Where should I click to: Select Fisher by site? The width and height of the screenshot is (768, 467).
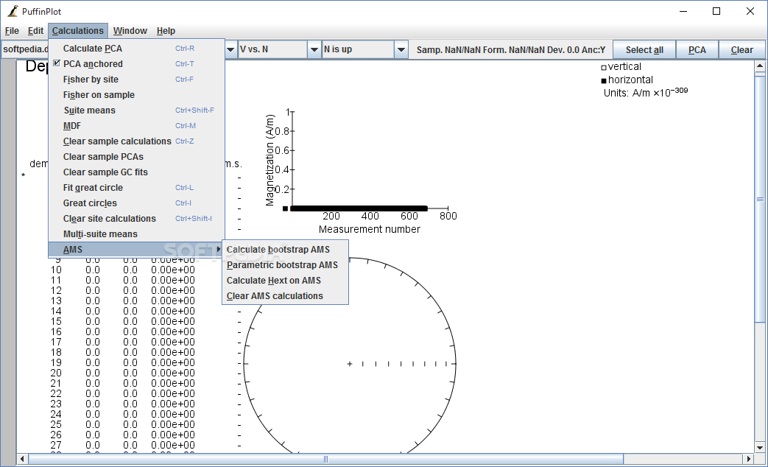click(137, 80)
